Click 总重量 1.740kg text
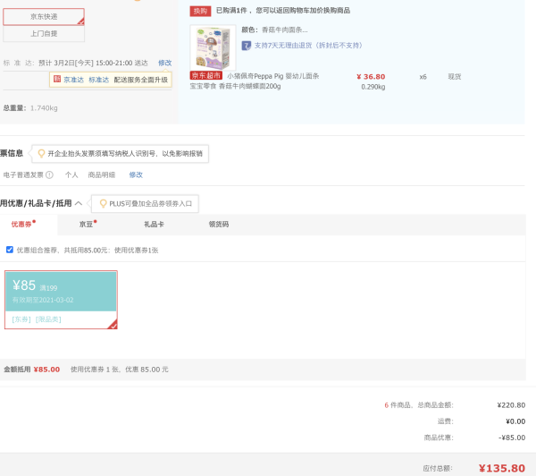Screen dimensions: 536x476 coord(30,108)
